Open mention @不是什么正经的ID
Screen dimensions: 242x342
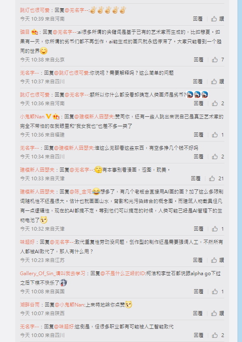[x=123, y=273]
